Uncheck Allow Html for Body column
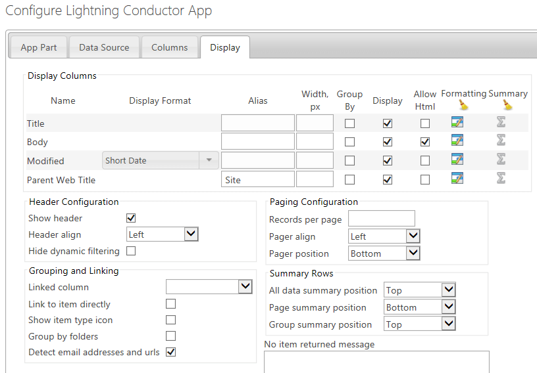The height and width of the screenshot is (373, 537). [x=425, y=142]
